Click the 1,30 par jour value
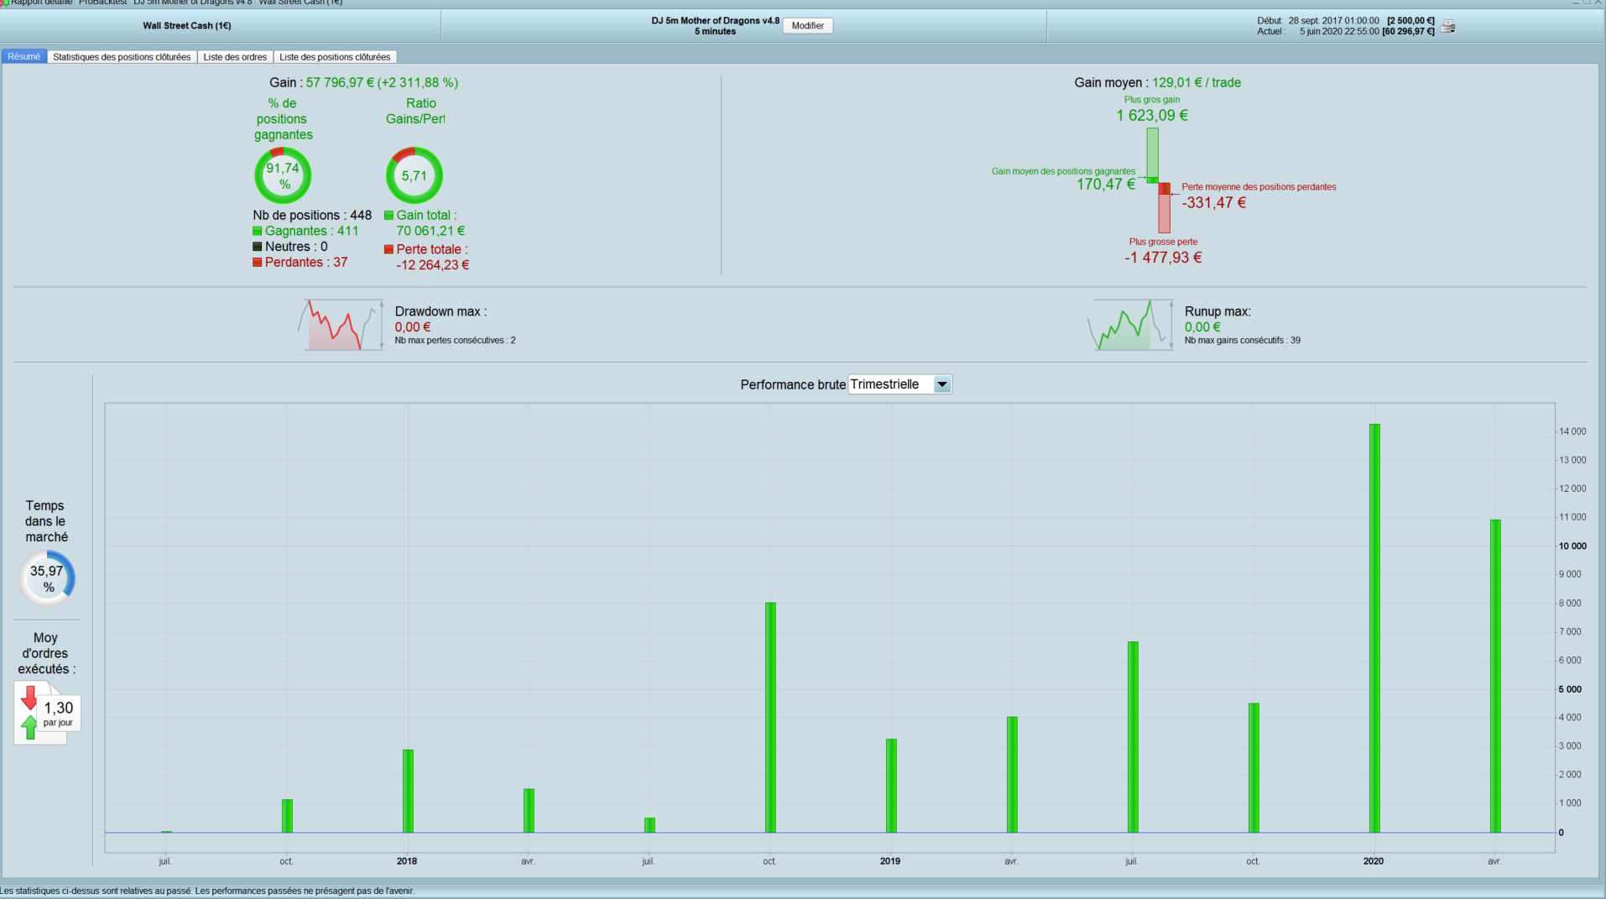The width and height of the screenshot is (1606, 899). pos(59,713)
